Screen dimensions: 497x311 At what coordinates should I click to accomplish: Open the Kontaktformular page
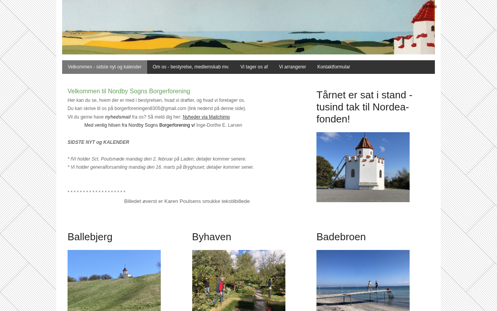[x=334, y=67]
